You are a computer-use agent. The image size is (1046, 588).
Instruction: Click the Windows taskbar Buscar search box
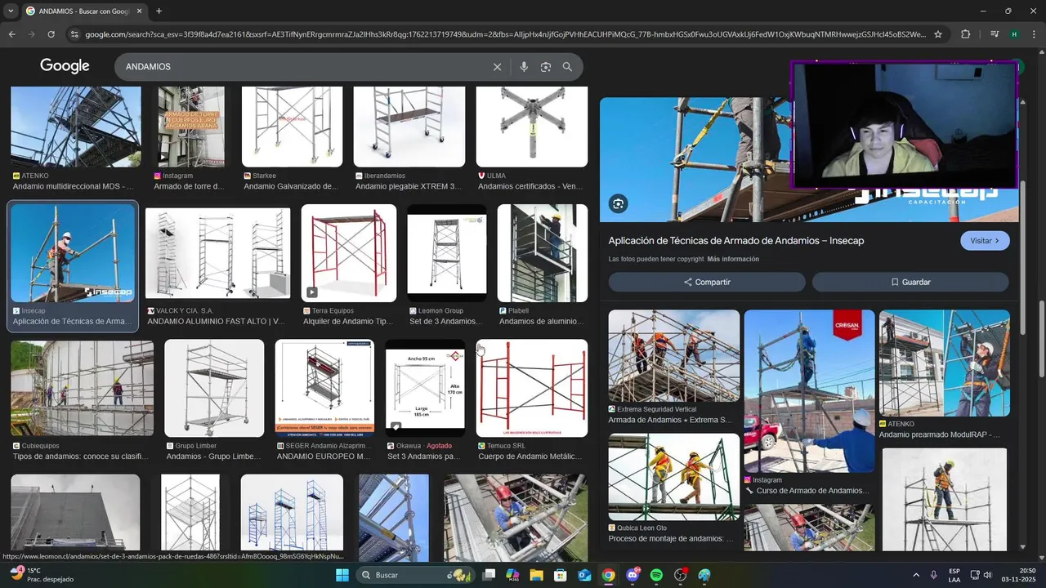coord(418,575)
